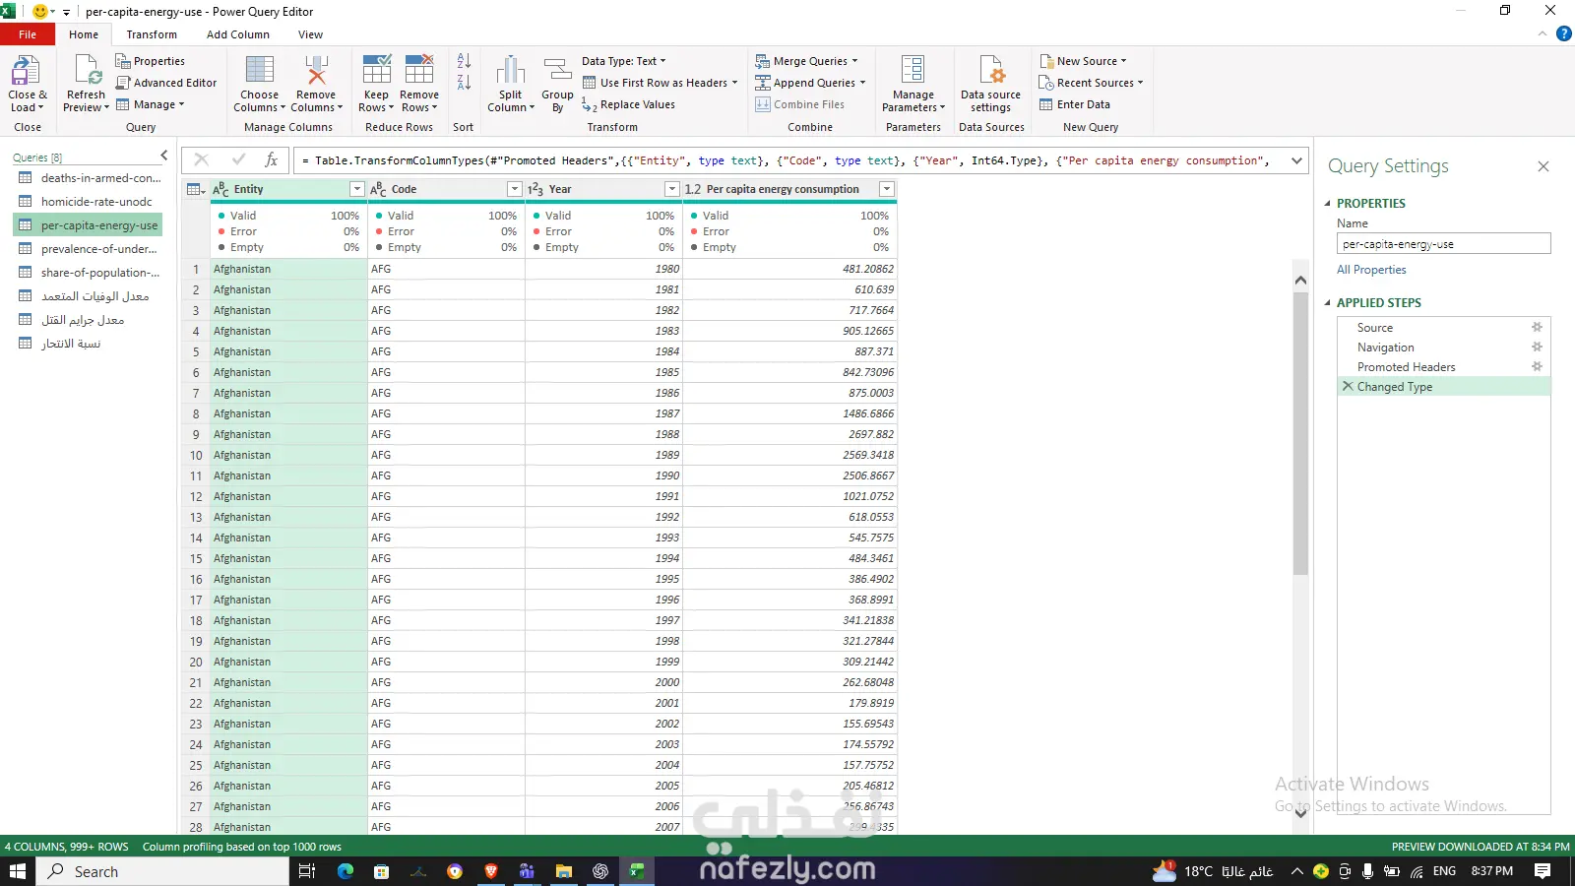Collapse the APPLIED STEPS section
Viewport: 1575px width, 886px height.
1327,303
